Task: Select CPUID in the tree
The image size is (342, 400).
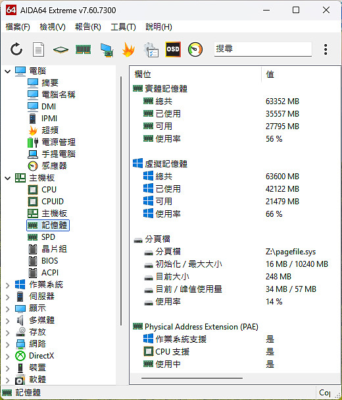Action: click(x=53, y=202)
